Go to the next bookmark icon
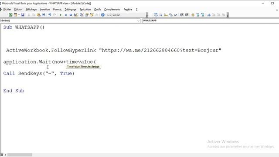 coord(214,15)
